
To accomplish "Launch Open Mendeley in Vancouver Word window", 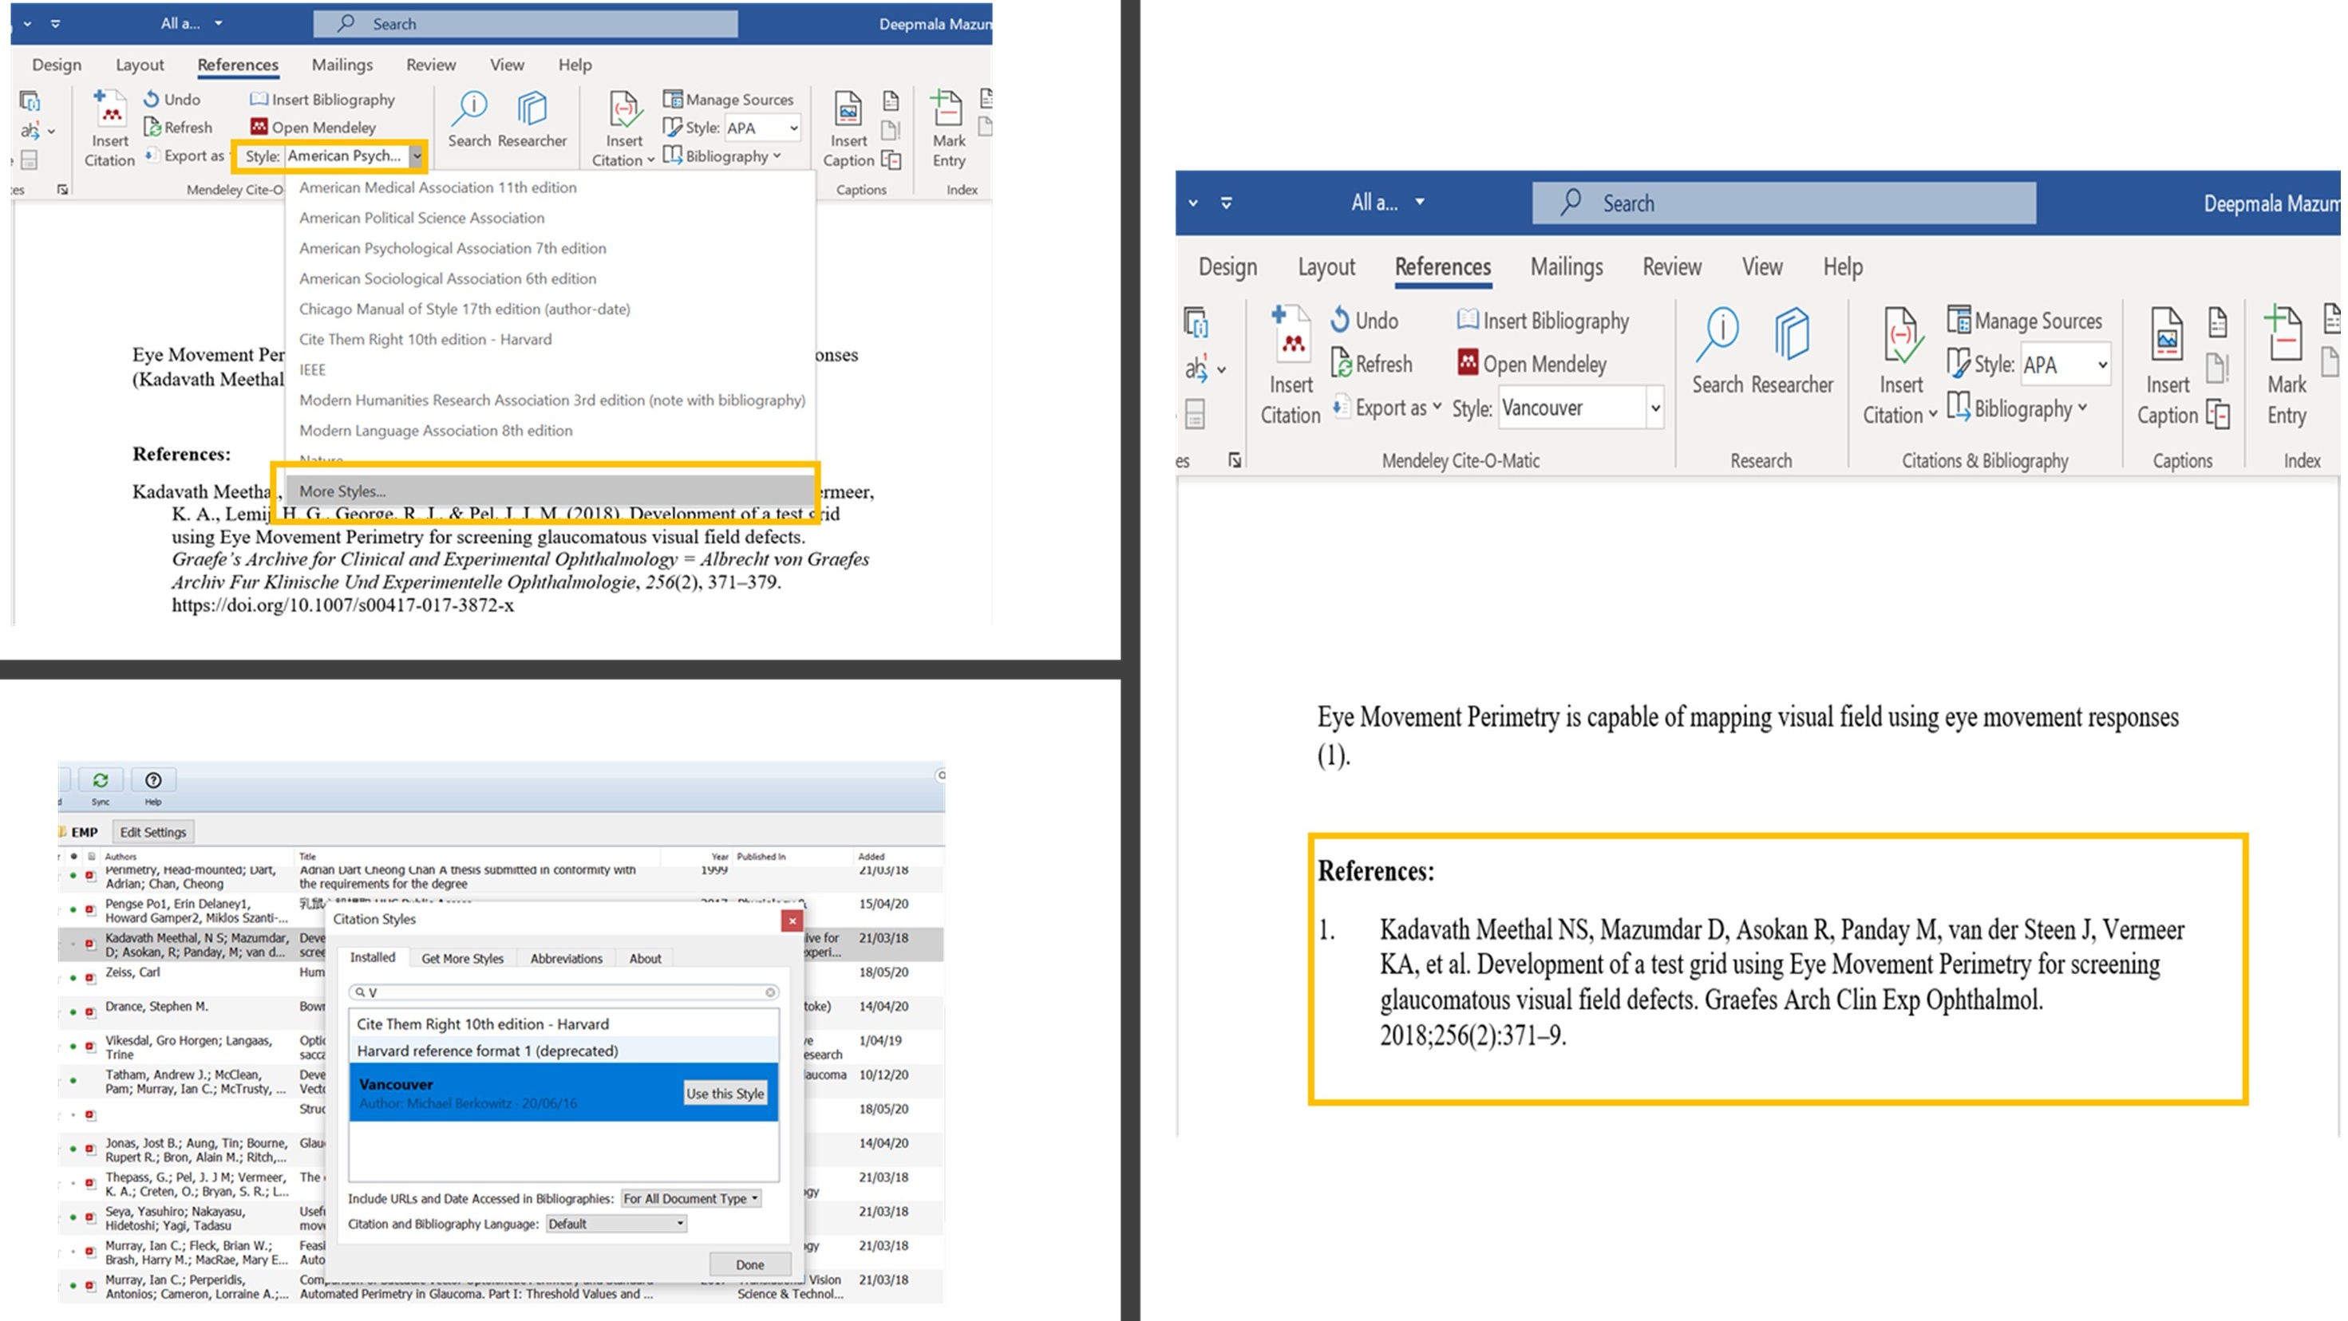I will pos(1532,364).
